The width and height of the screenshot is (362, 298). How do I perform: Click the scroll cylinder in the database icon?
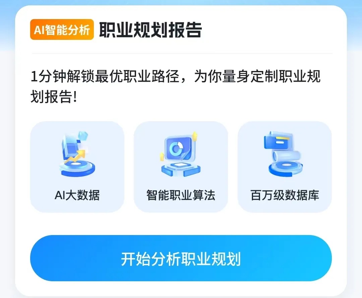pos(287,156)
